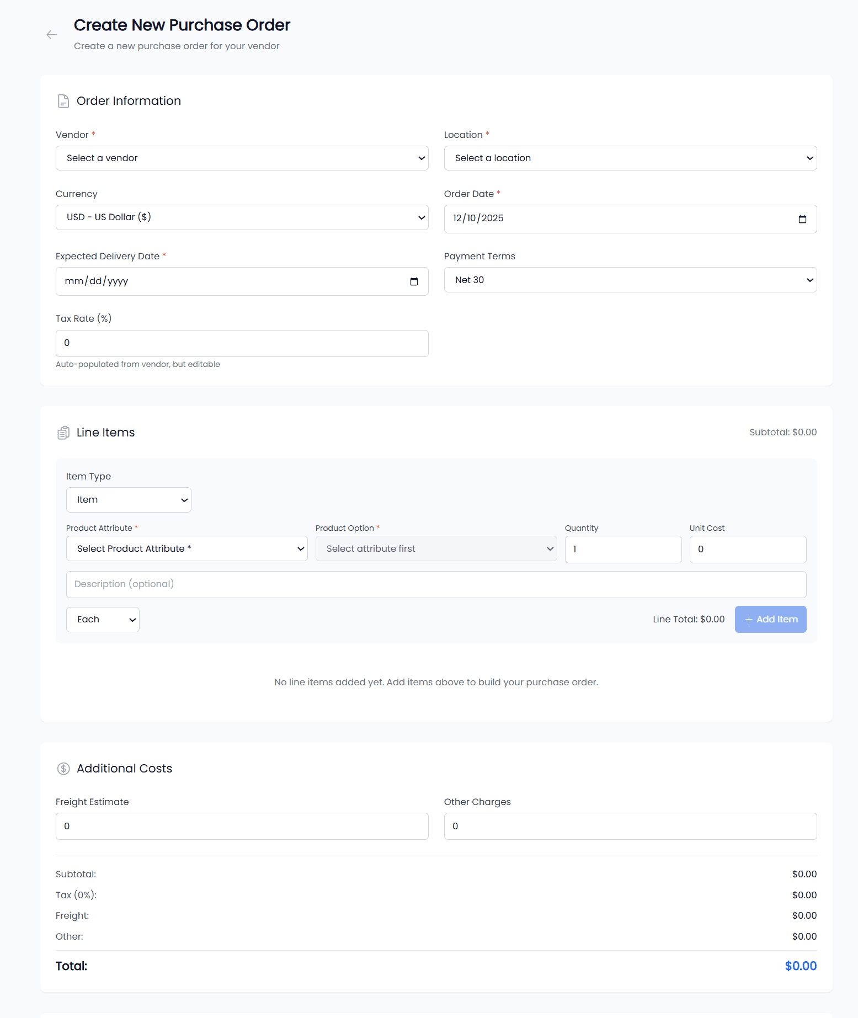Open the Order Date calendar picker icon
Screen dimensions: 858x1018
coord(802,219)
